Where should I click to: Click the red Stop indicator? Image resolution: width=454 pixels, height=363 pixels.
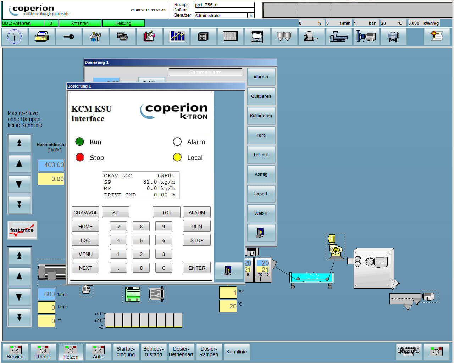(80, 157)
